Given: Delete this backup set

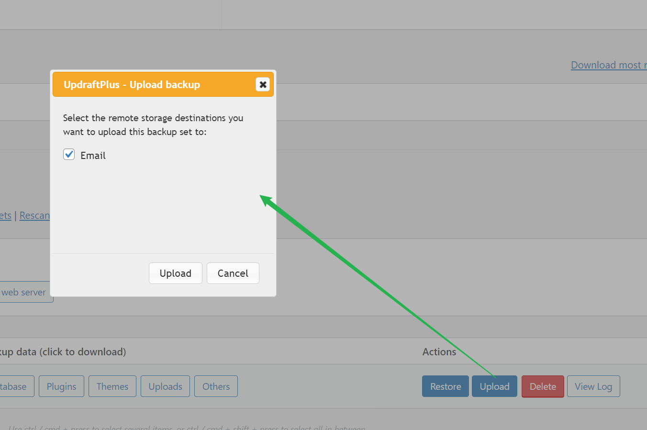Looking at the screenshot, I should coord(543,386).
